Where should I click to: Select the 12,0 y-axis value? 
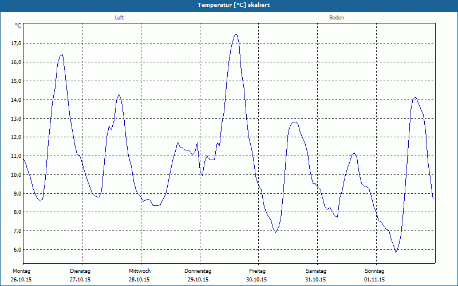click(16, 137)
